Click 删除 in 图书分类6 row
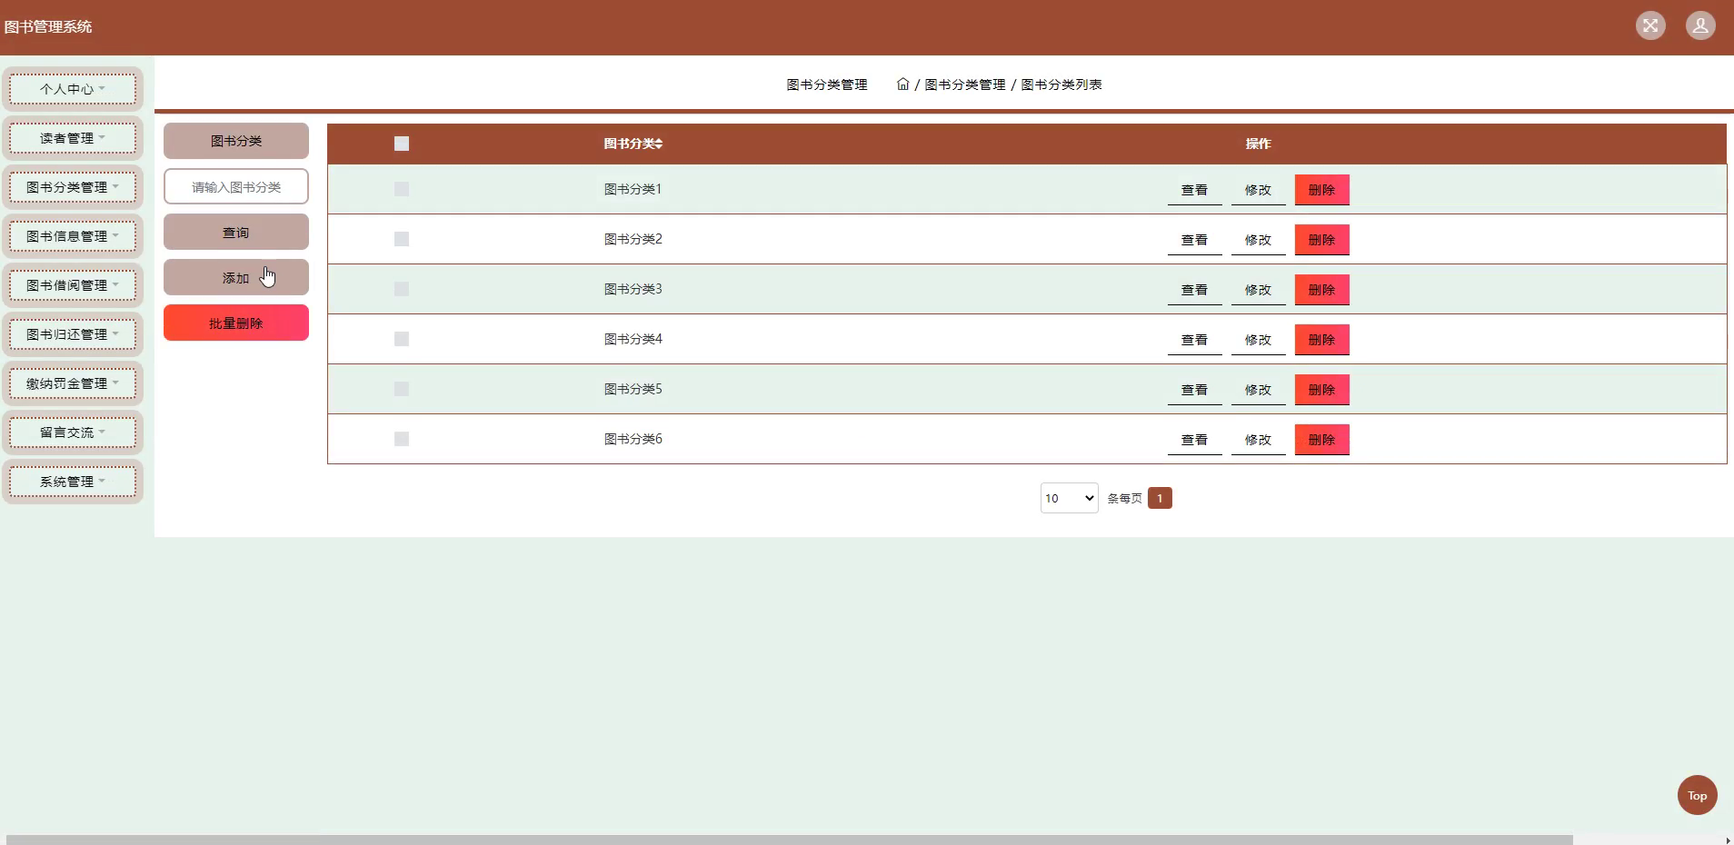Viewport: 1734px width, 845px height. 1321,440
